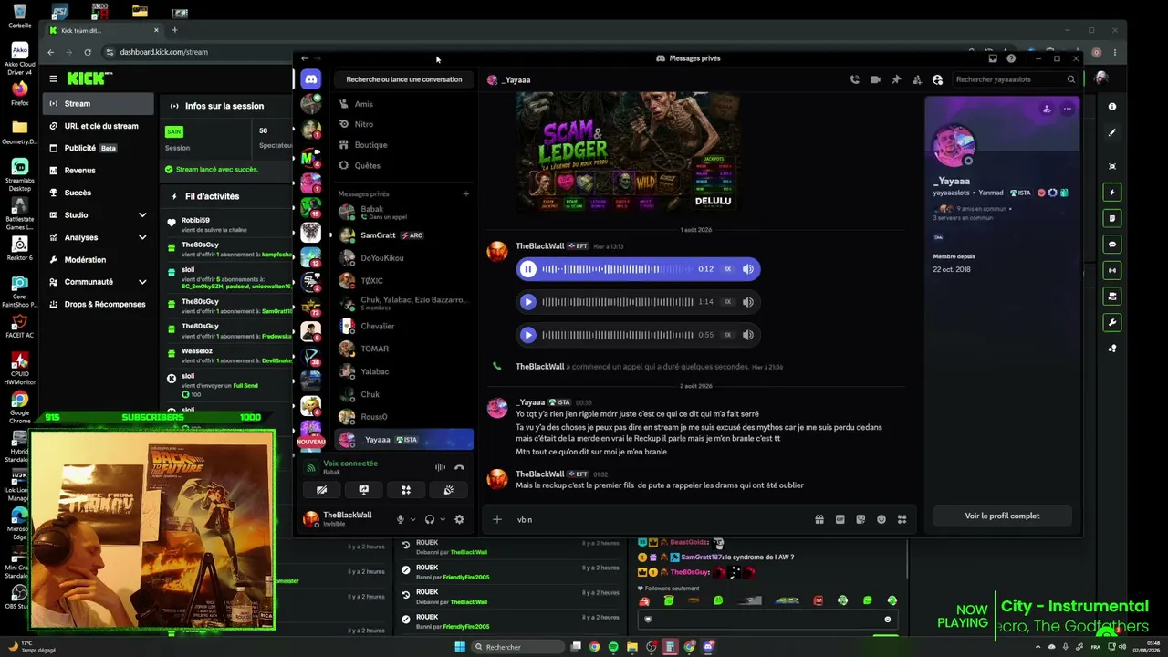Open Discord inbox icon in title bar

(993, 58)
